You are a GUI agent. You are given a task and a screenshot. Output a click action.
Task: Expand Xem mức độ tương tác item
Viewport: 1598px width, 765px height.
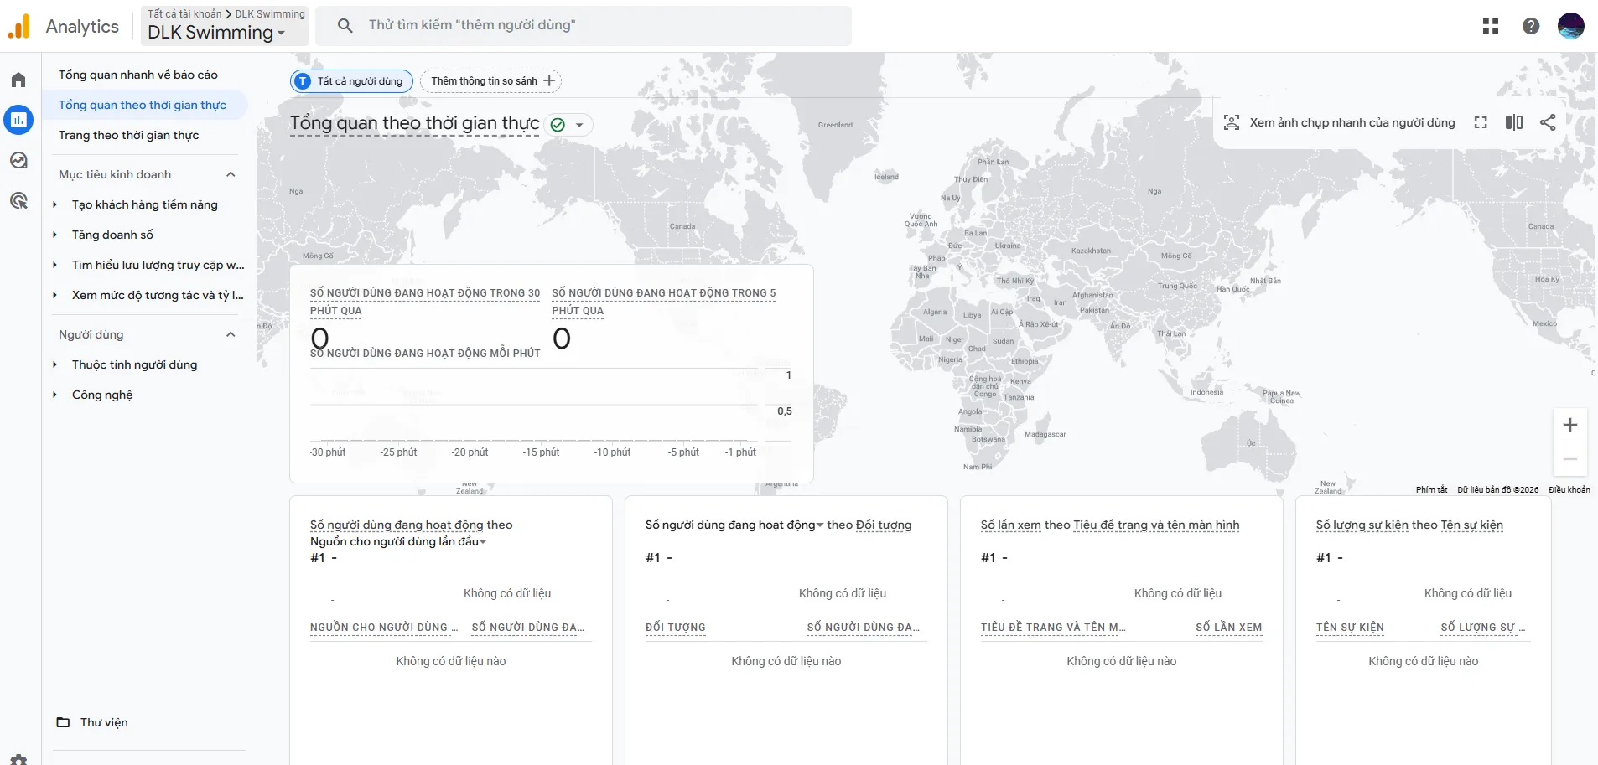(x=55, y=295)
